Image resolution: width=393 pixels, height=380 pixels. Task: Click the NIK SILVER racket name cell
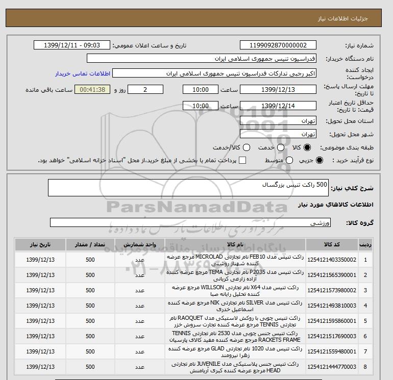(235, 306)
